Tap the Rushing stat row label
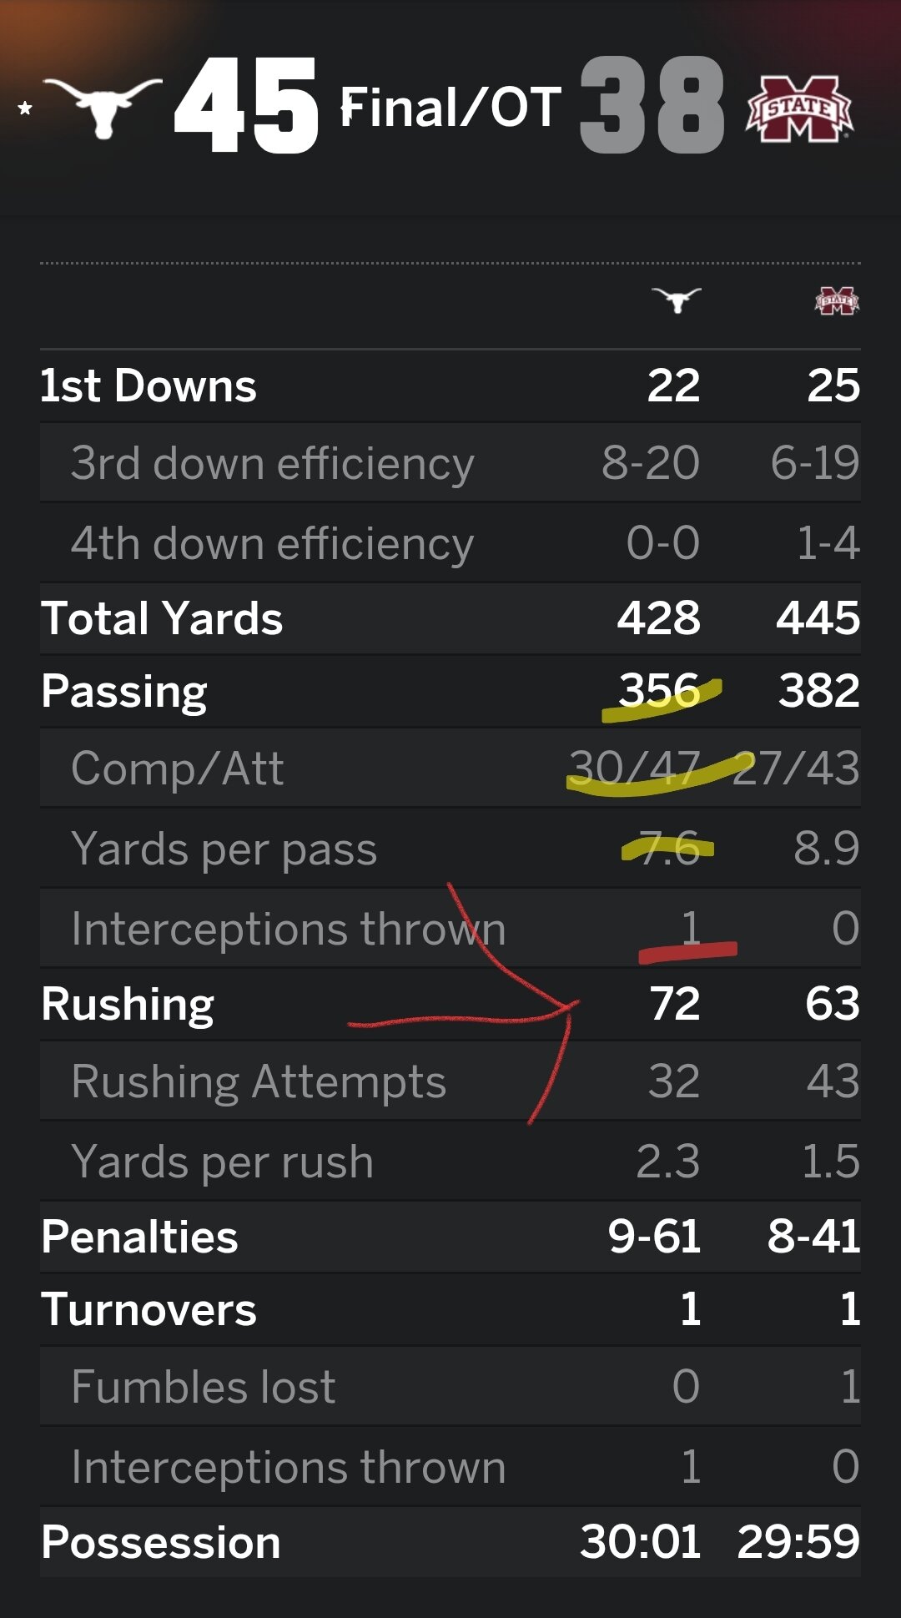 [x=128, y=1004]
